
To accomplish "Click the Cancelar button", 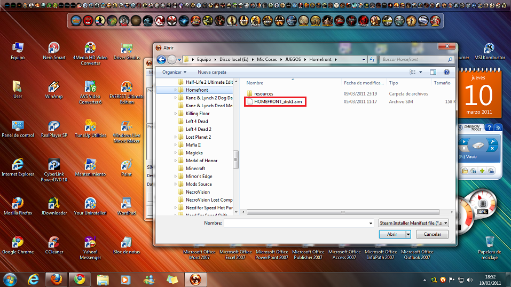I will [x=432, y=234].
